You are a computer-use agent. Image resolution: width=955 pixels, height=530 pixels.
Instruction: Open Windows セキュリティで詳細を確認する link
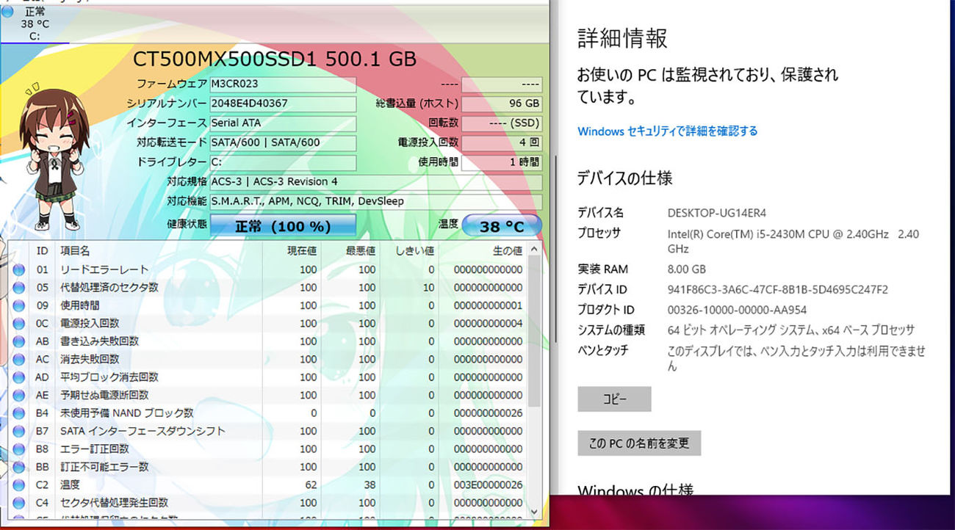tap(667, 131)
